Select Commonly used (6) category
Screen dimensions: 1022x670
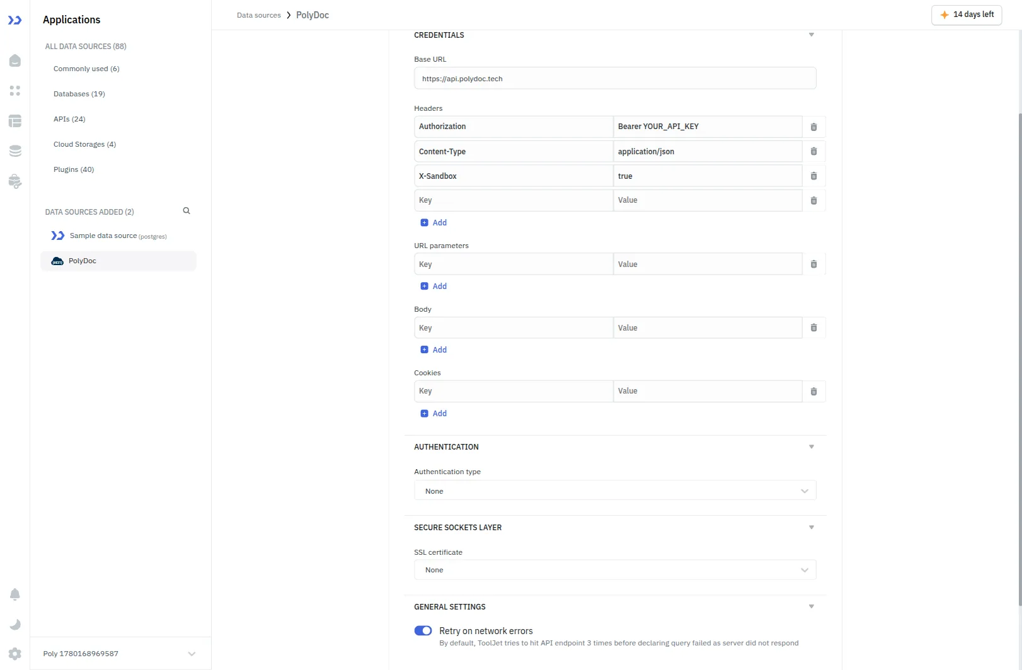pos(86,69)
